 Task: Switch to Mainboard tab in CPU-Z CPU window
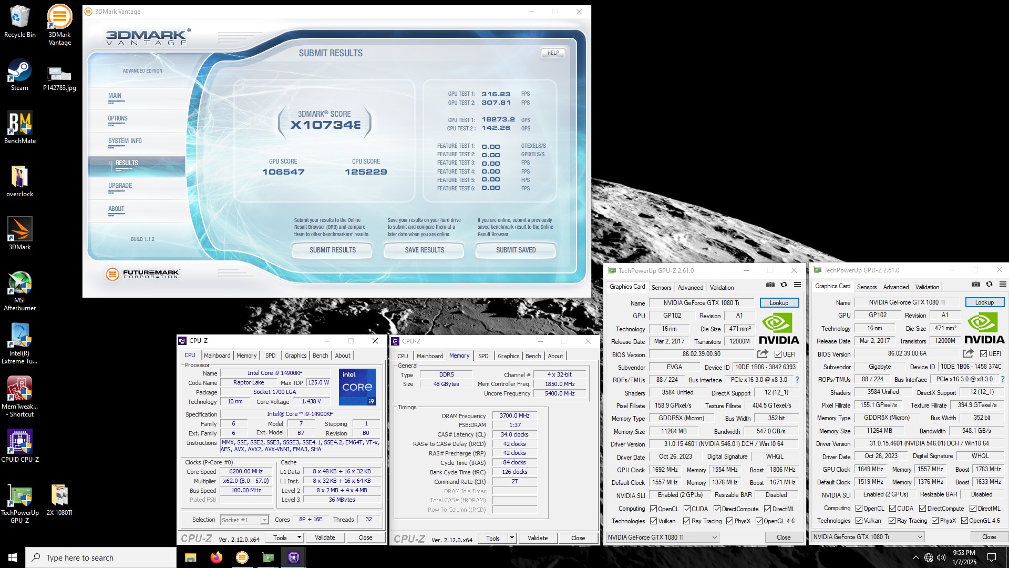[217, 356]
